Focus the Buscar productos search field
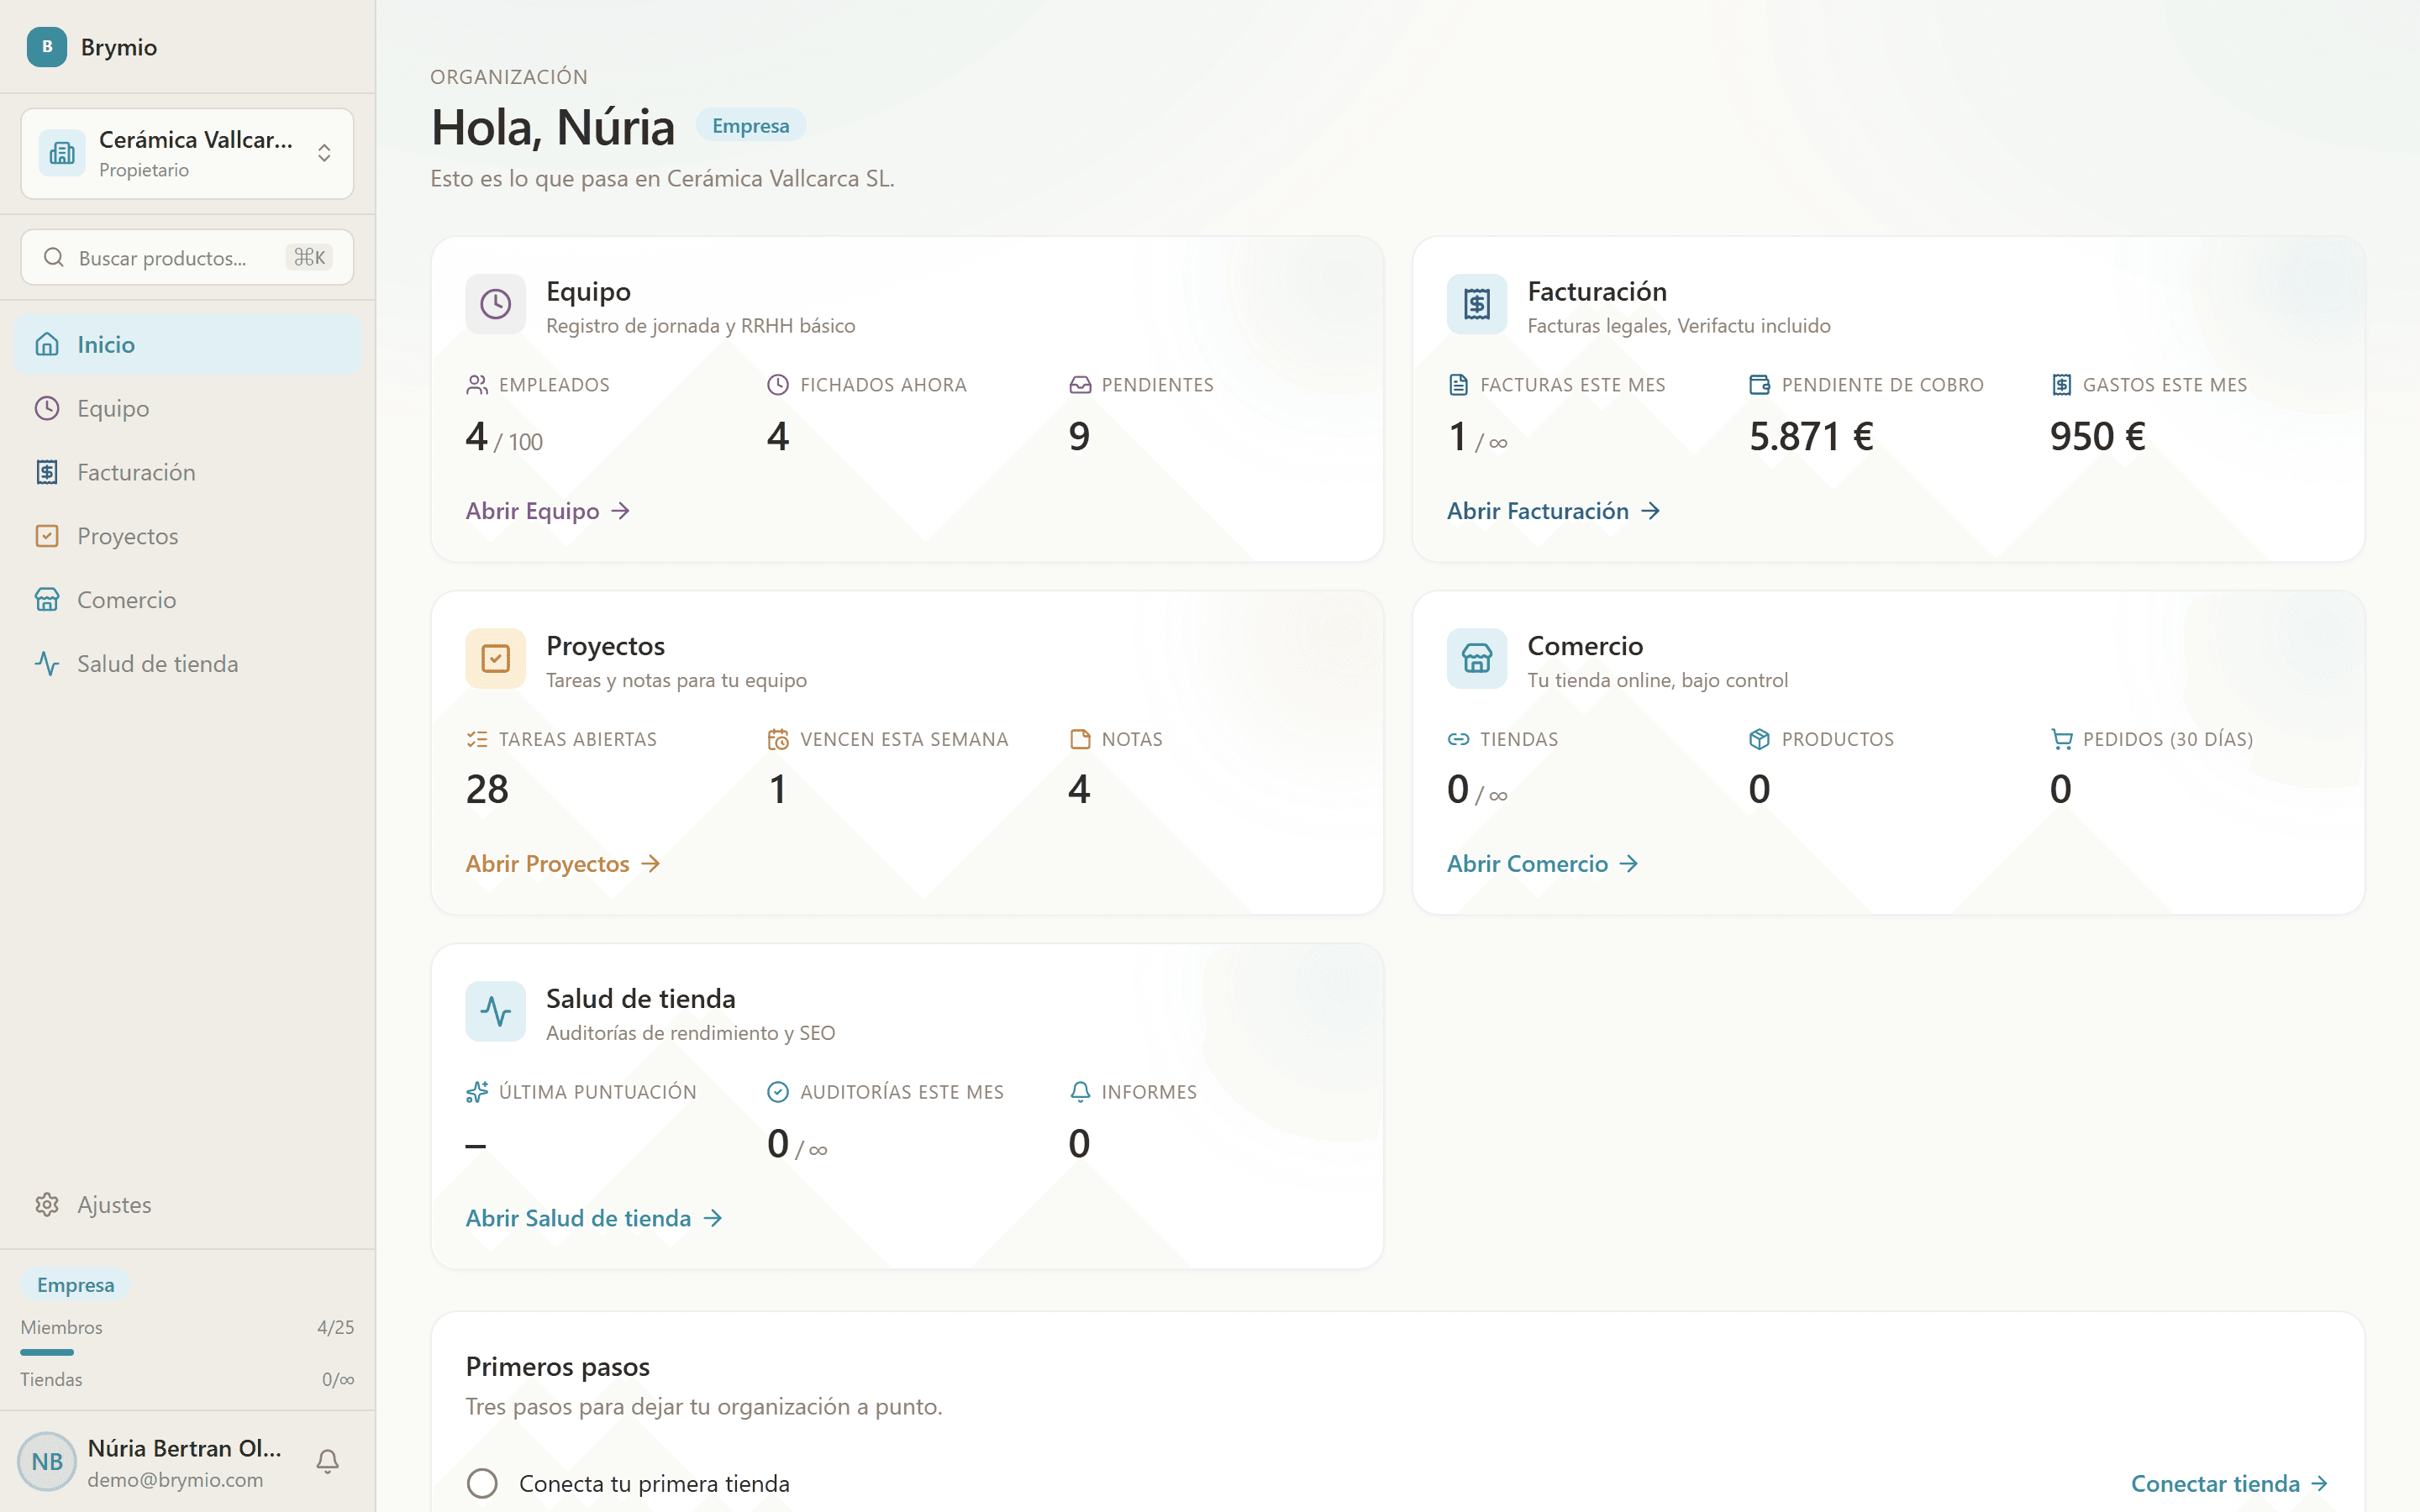Screen dimensions: 2420x1512 click(187, 258)
